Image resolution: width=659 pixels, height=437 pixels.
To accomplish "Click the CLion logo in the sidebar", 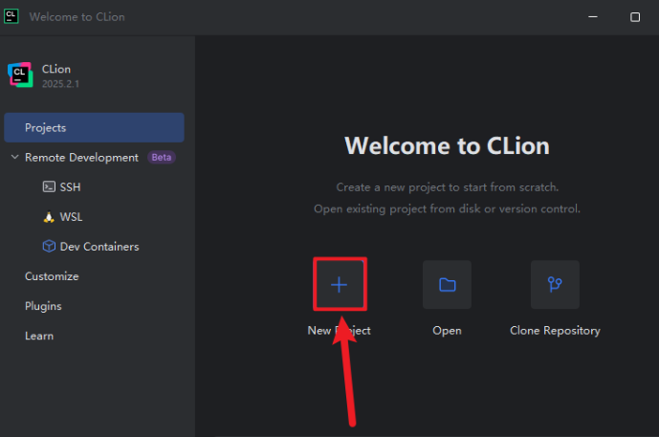I will click(20, 76).
